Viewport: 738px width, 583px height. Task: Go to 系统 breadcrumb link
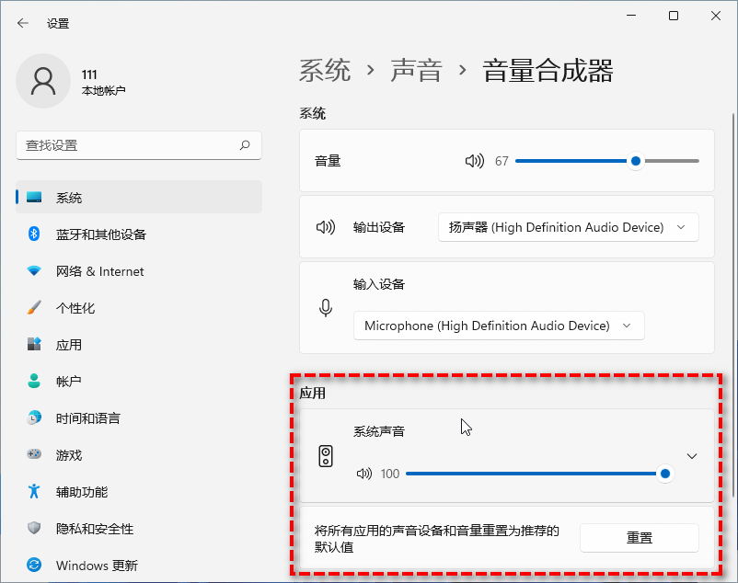point(325,71)
